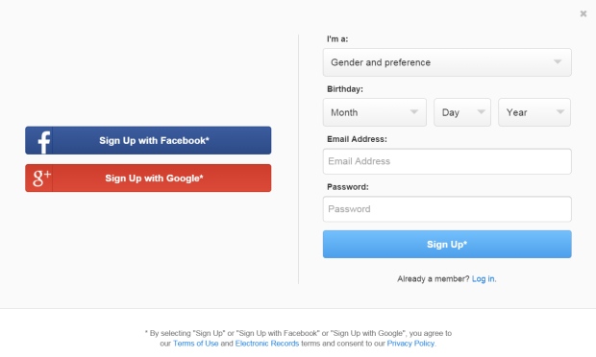Image resolution: width=596 pixels, height=357 pixels.
Task: Open the birthday Day dropdown
Action: (462, 112)
